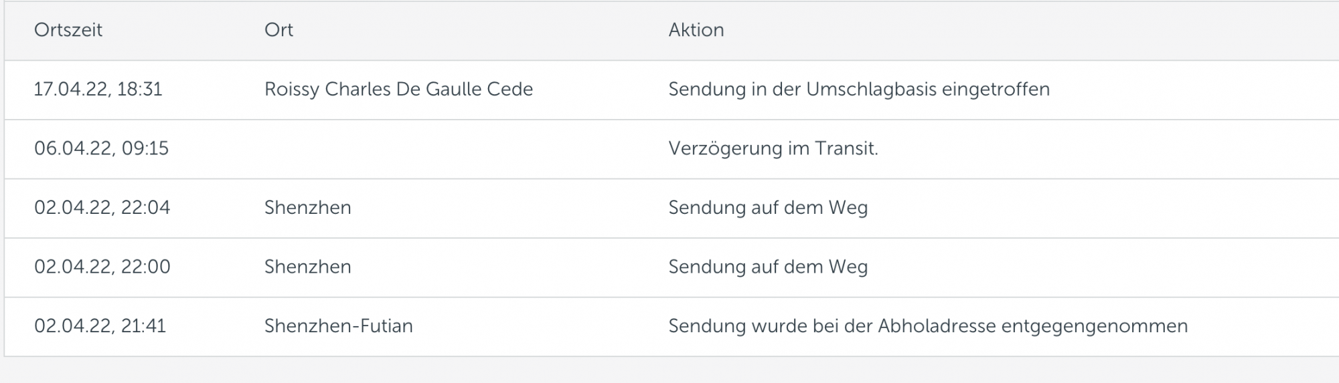
Task: Click the Roissy Charles De Gaulle Cede location
Action: [398, 90]
